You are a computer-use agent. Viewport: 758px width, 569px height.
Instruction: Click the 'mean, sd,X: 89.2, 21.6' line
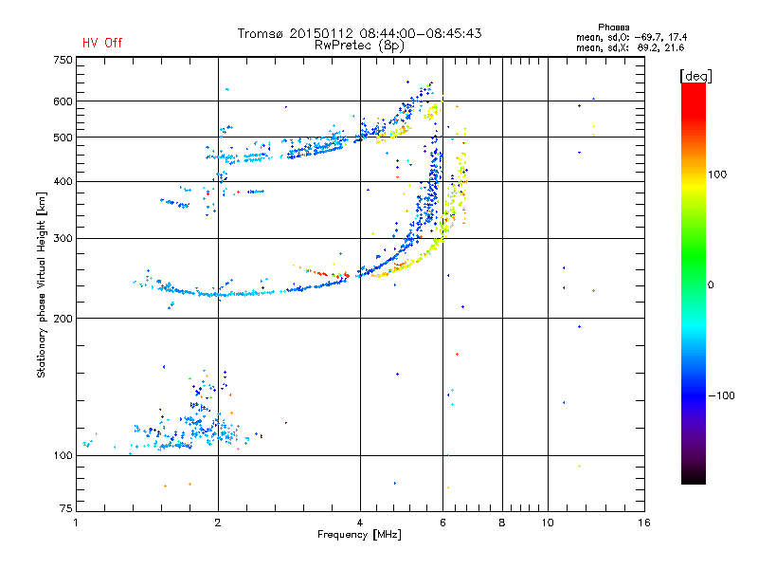(630, 47)
